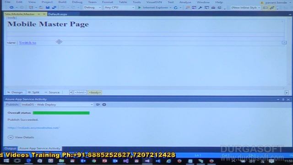Select Azure App Service Activity bottom tab
Image resolution: width=293 pixels, height=165 pixels.
coord(40,148)
